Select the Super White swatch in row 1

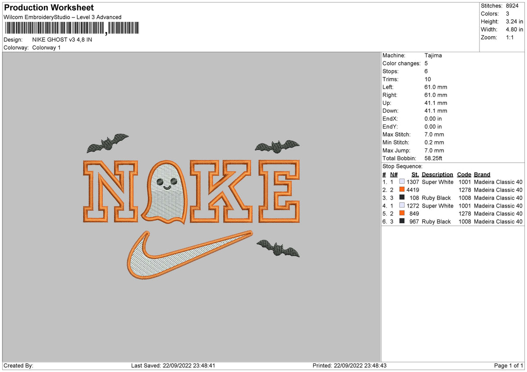[x=402, y=182]
